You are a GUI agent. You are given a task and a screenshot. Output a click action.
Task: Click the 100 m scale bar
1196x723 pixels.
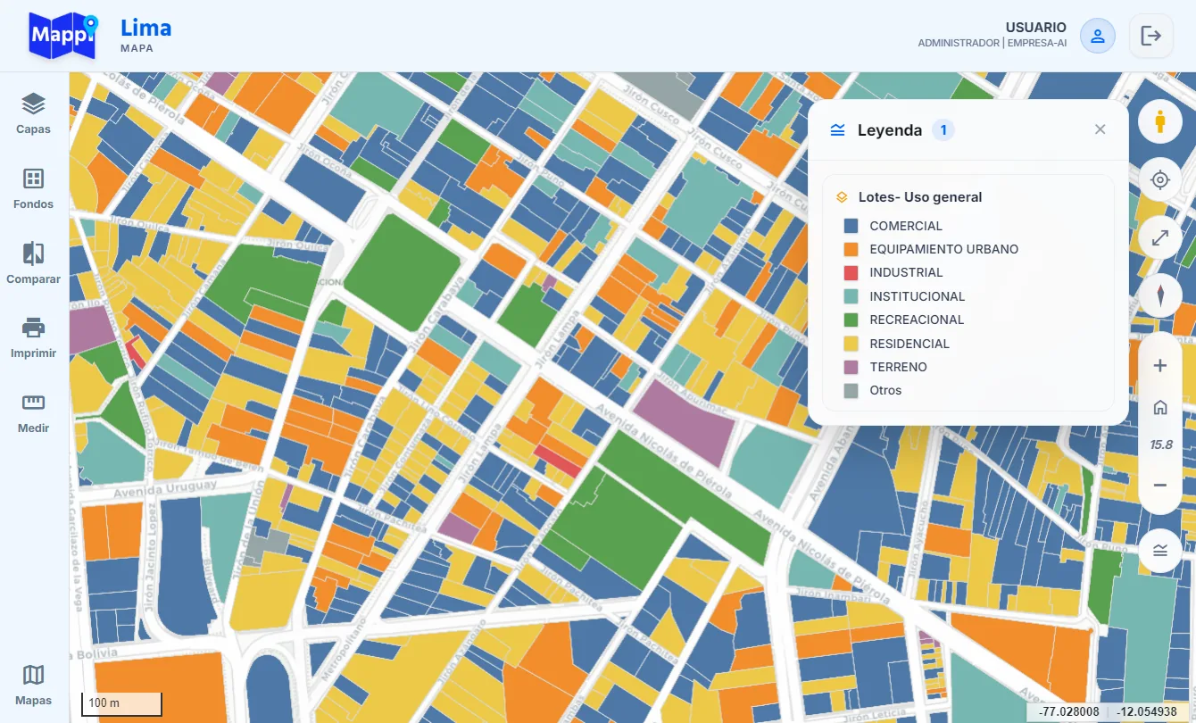[121, 703]
